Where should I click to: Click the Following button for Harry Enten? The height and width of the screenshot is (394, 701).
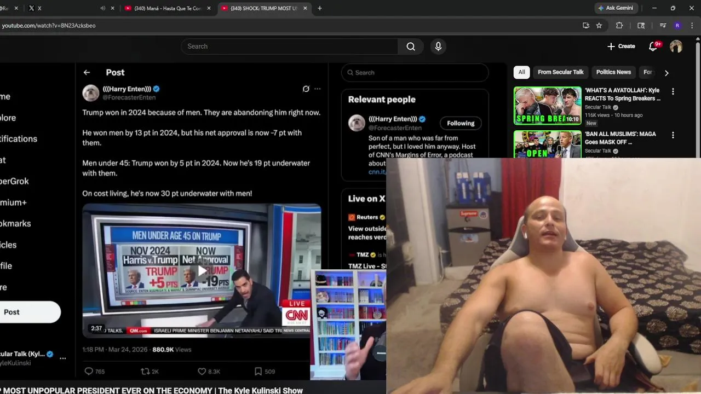tap(461, 123)
